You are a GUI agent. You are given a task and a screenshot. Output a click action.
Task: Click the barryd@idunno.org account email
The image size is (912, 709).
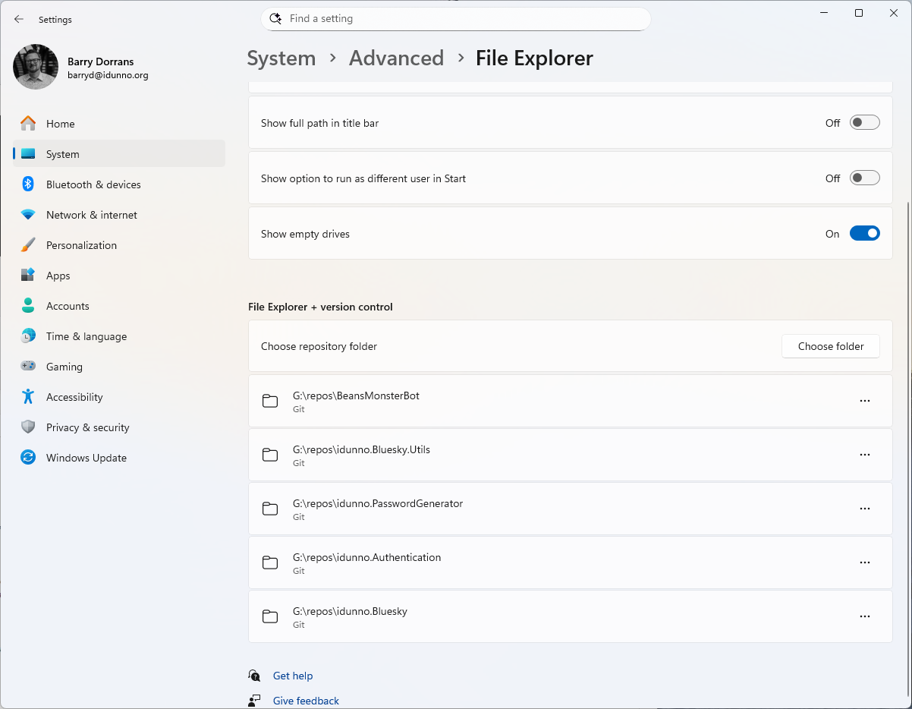108,75
